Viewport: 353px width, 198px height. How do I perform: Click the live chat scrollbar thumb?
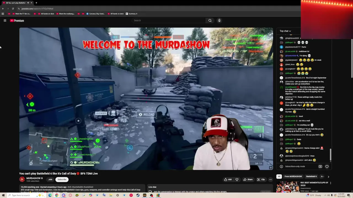point(330,155)
